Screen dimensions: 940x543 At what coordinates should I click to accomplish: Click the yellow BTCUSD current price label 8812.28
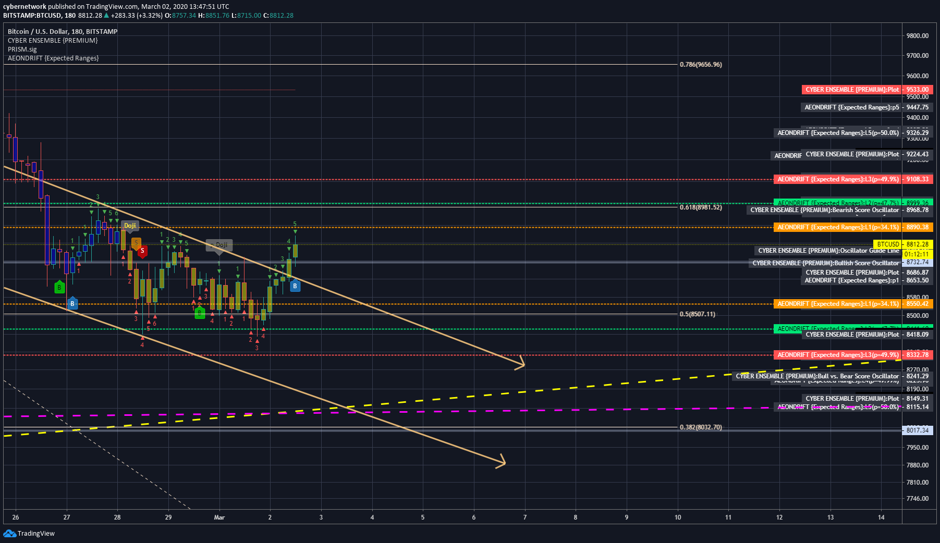point(903,244)
